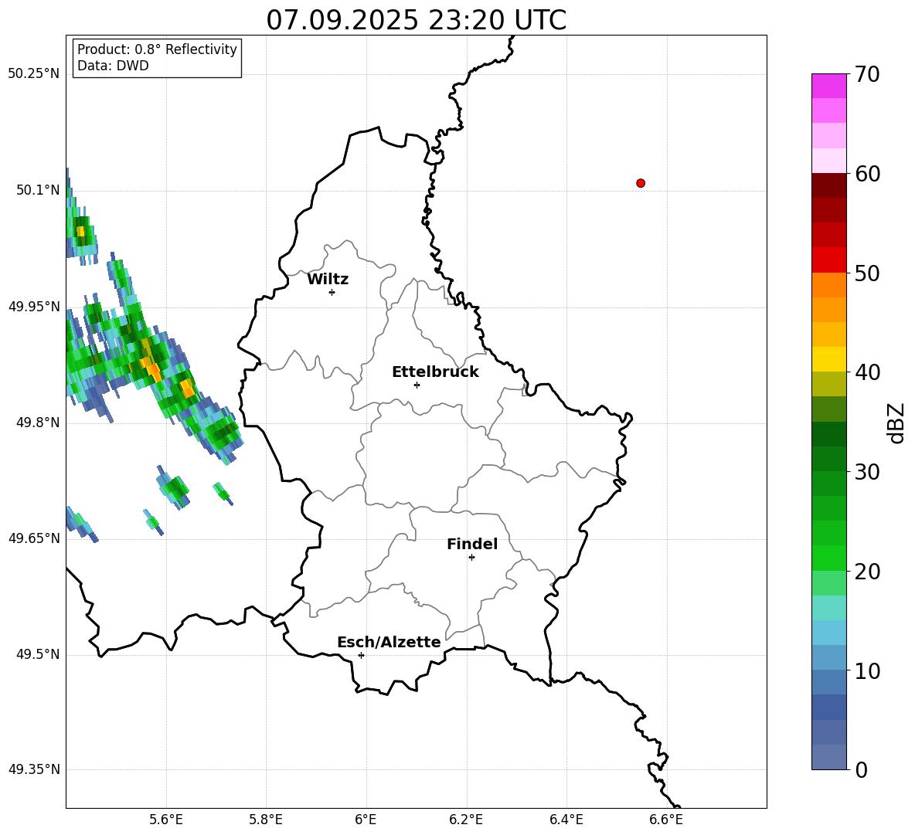This screenshot has height=835, width=915.
Task: Click the magenta top colorbar segment
Action: [828, 86]
